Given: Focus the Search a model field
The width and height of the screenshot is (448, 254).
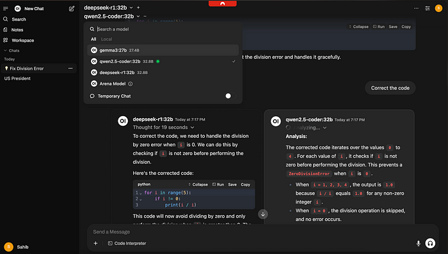Looking at the screenshot, I should [166, 29].
